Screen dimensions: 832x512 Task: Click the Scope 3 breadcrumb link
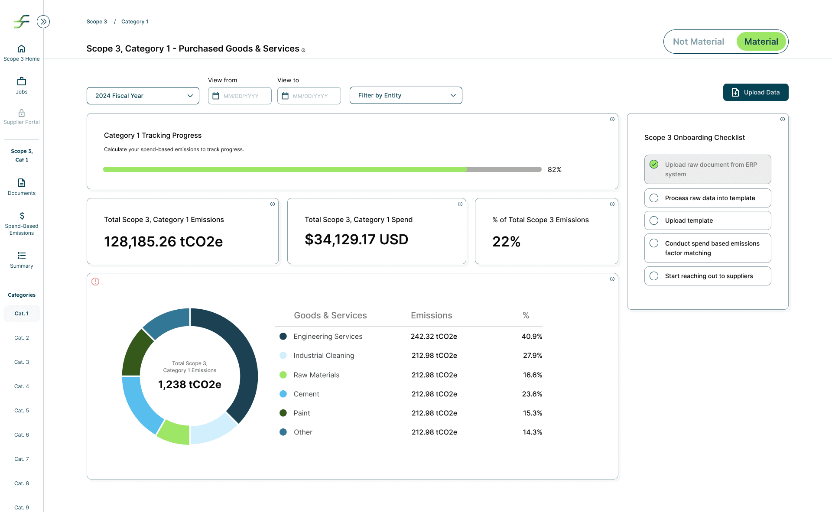pyautogui.click(x=97, y=22)
